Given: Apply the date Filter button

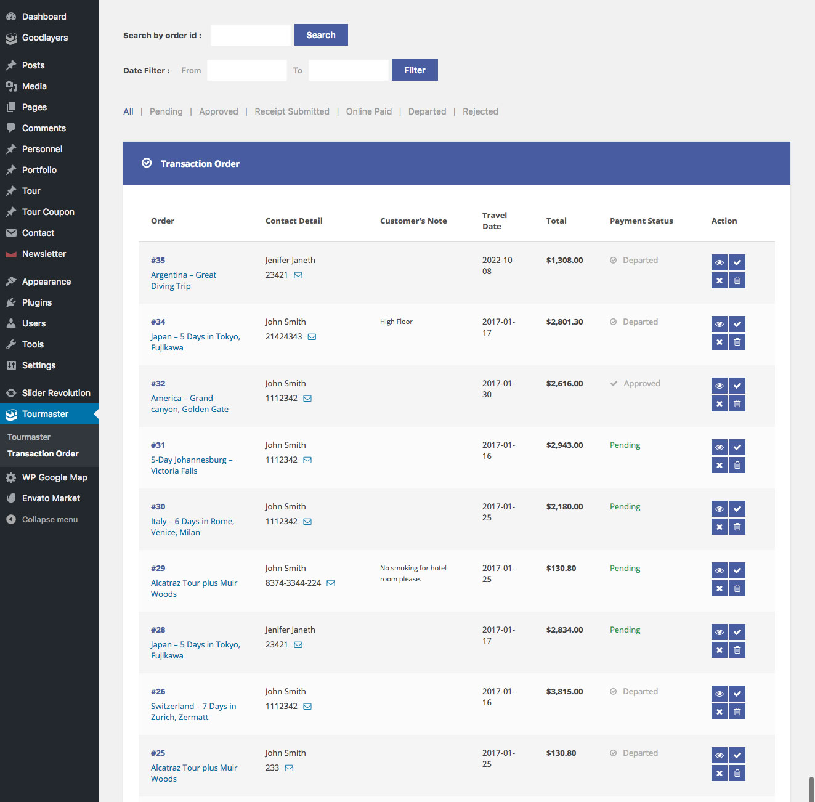Looking at the screenshot, I should tap(415, 70).
